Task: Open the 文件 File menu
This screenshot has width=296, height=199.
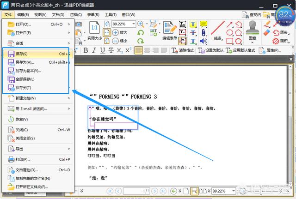Action: [x=8, y=14]
